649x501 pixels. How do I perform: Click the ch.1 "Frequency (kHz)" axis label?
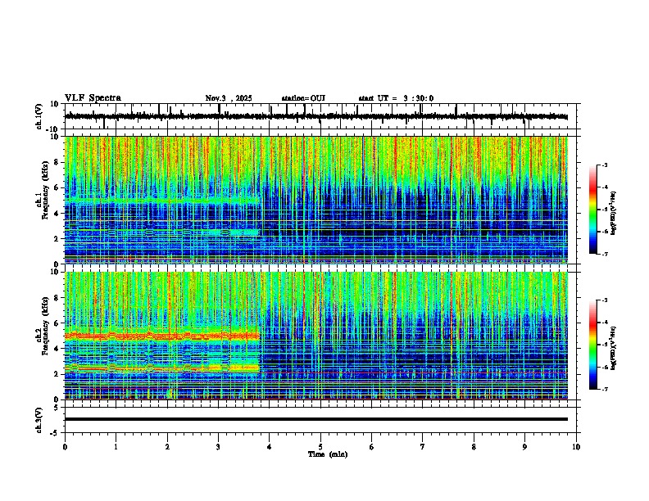point(45,188)
